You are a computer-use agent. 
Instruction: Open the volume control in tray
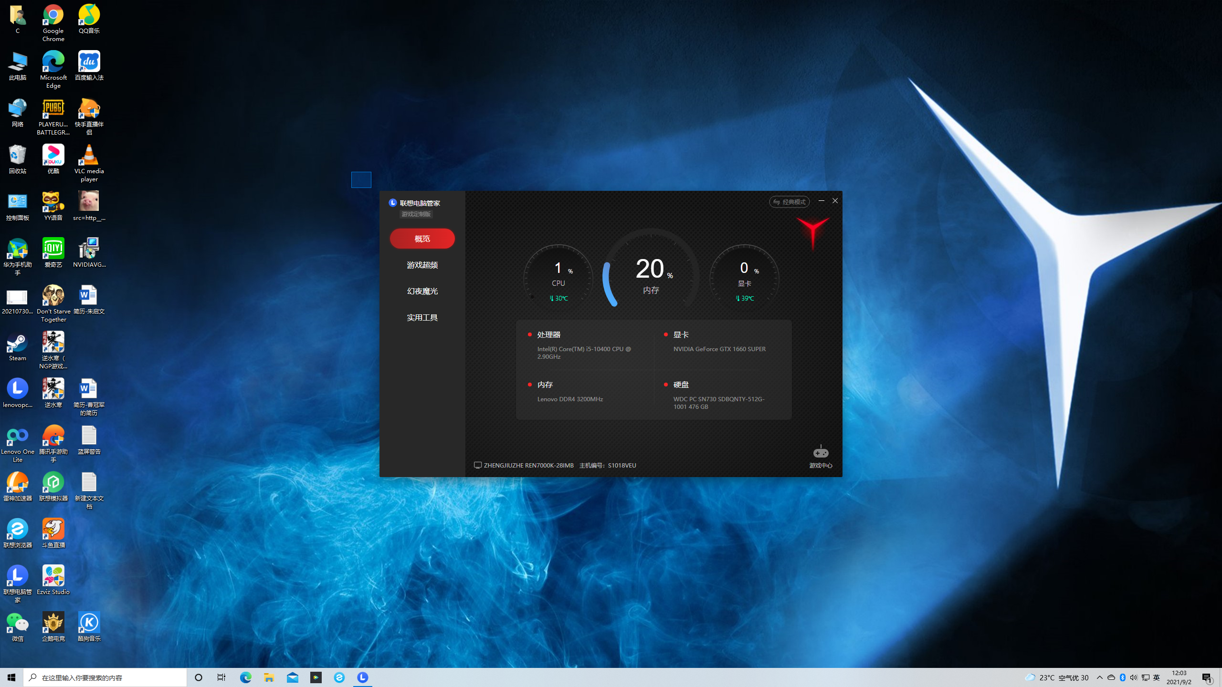click(1134, 677)
